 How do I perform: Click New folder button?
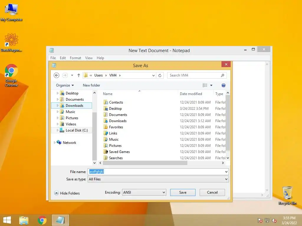click(91, 85)
